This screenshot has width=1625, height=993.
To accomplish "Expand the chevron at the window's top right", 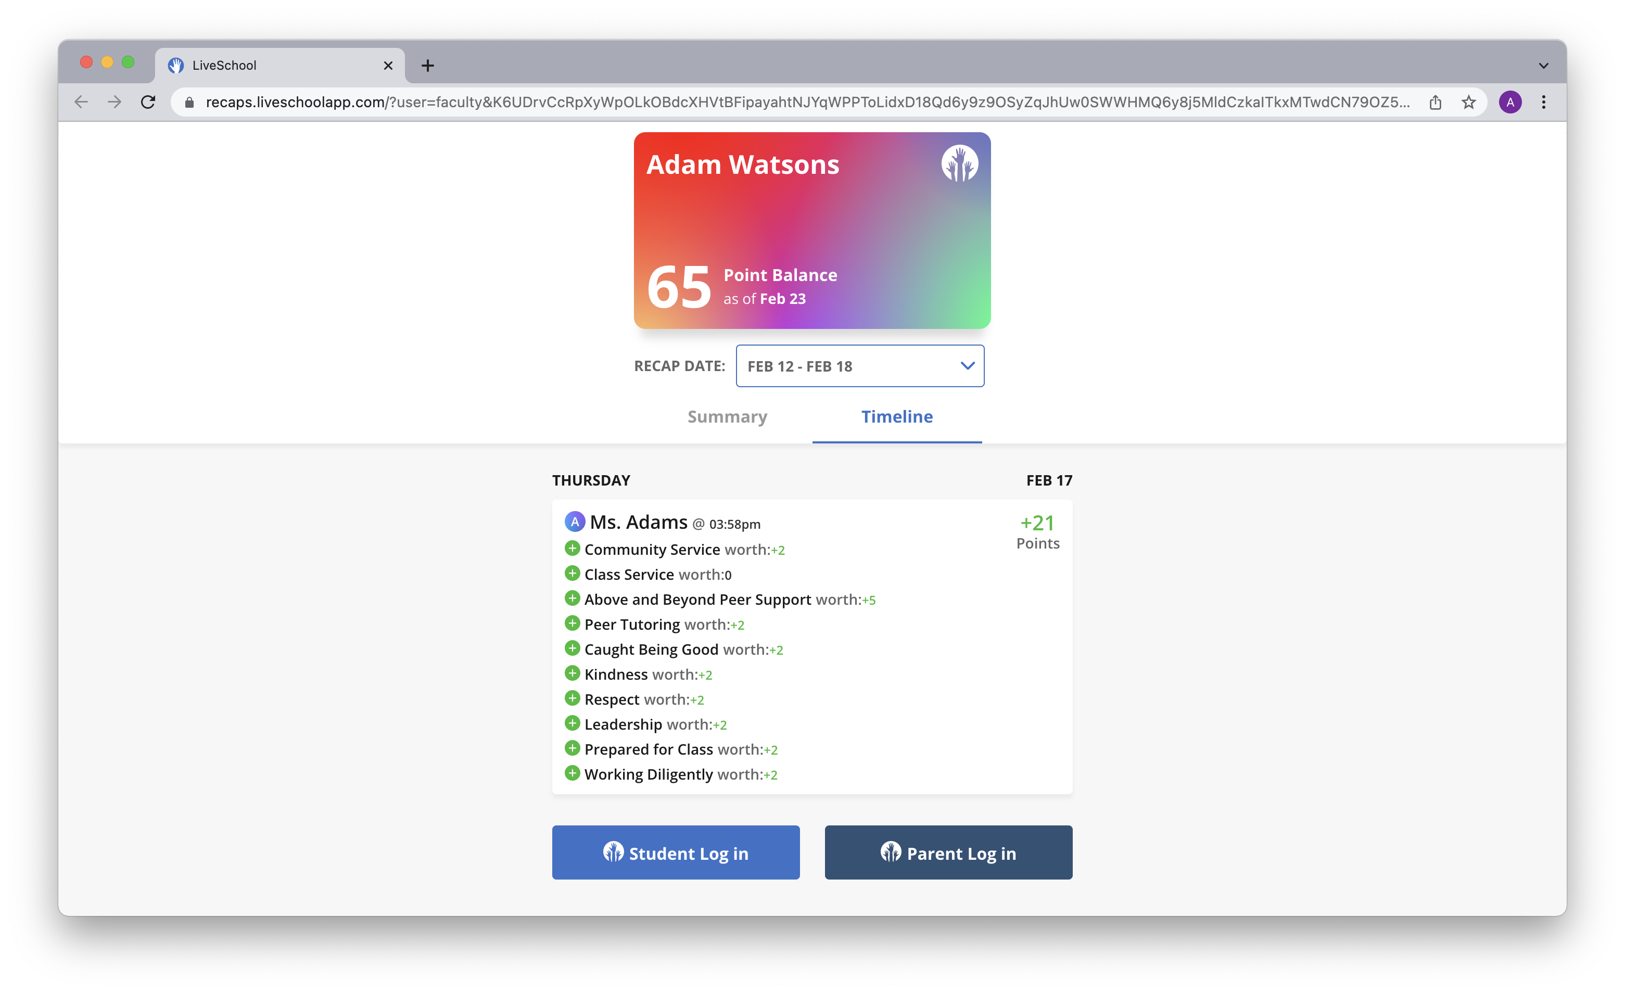I will click(1543, 65).
